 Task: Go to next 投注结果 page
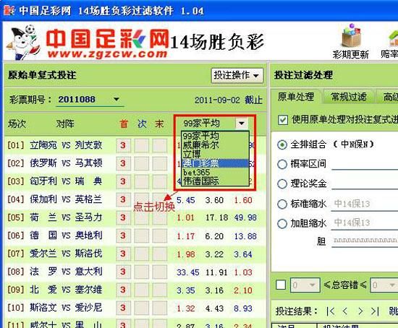point(360,311)
